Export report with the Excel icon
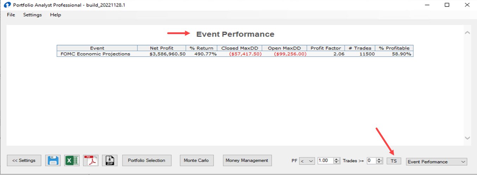Image resolution: width=477 pixels, height=175 pixels. 72,161
